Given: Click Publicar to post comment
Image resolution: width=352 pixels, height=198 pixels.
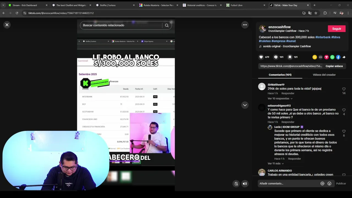Looking at the screenshot, I should [341, 183].
